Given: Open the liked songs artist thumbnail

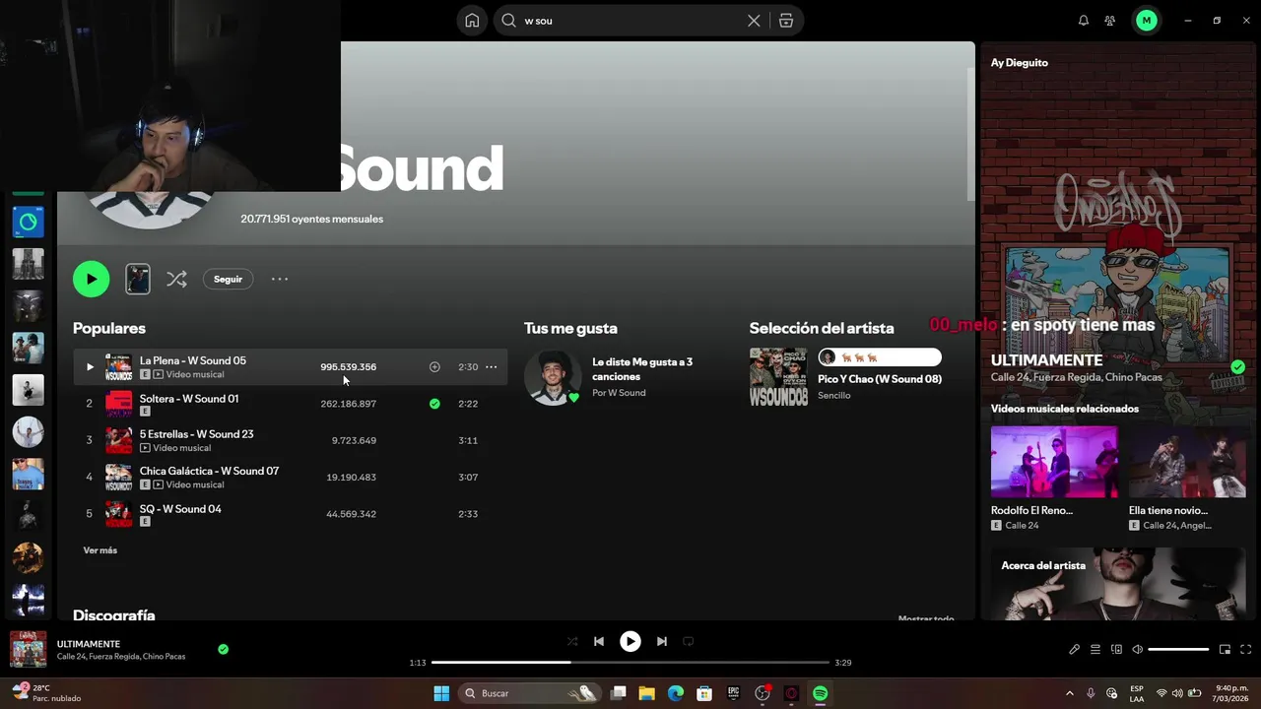Looking at the screenshot, I should coord(553,377).
